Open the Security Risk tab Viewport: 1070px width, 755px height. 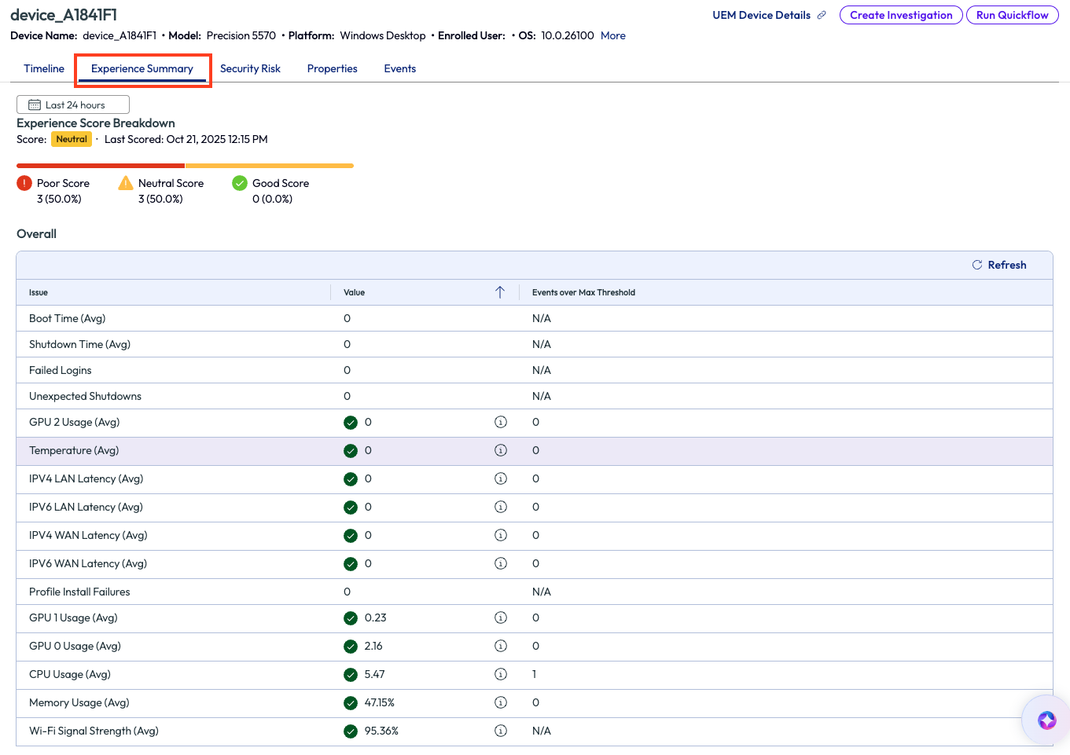point(250,69)
